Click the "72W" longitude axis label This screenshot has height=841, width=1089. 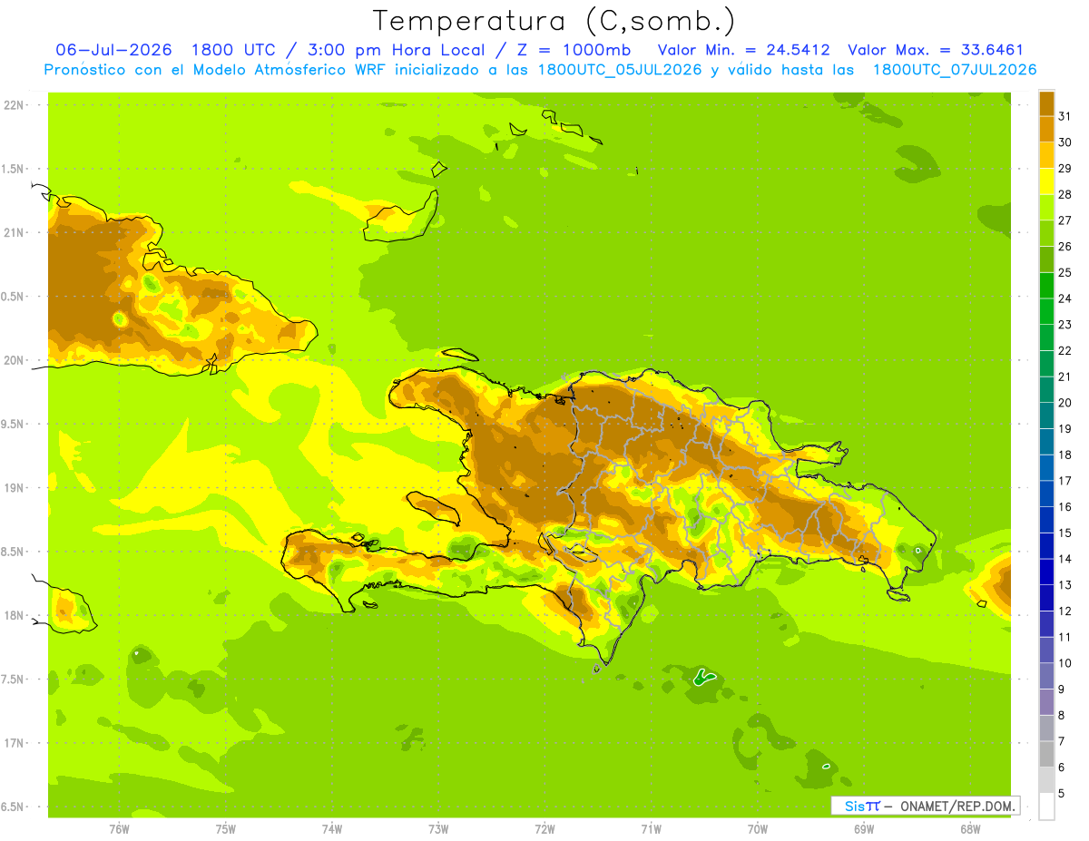pyautogui.click(x=544, y=829)
